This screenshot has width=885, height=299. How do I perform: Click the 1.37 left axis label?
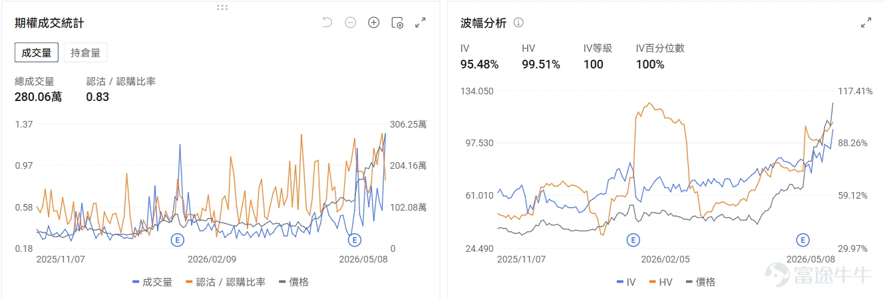coord(23,124)
